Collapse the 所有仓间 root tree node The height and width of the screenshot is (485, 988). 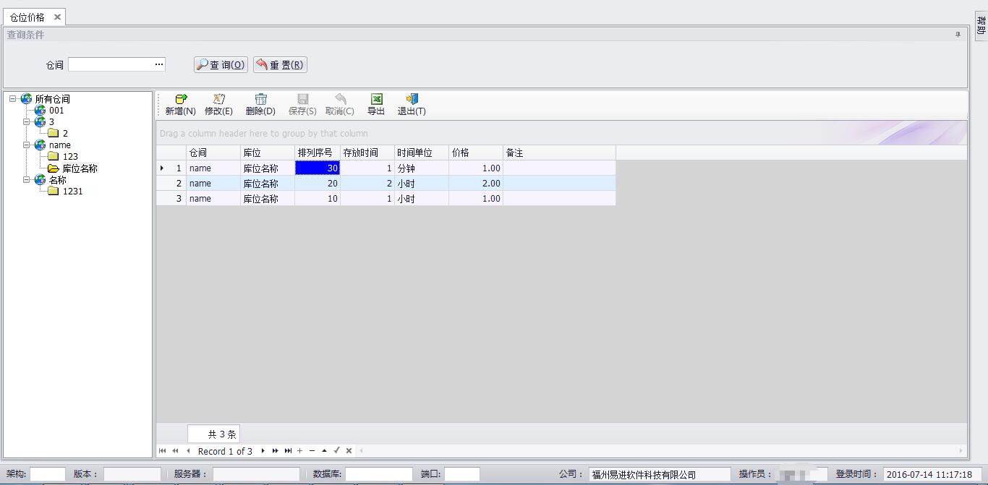tap(13, 99)
